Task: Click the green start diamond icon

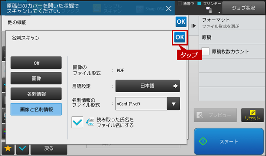Action: [x=203, y=141]
